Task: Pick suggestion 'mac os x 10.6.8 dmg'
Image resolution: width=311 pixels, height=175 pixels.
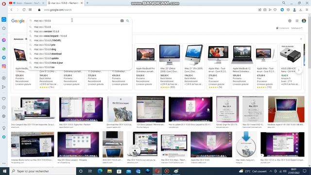Action: pyautogui.click(x=80, y=49)
